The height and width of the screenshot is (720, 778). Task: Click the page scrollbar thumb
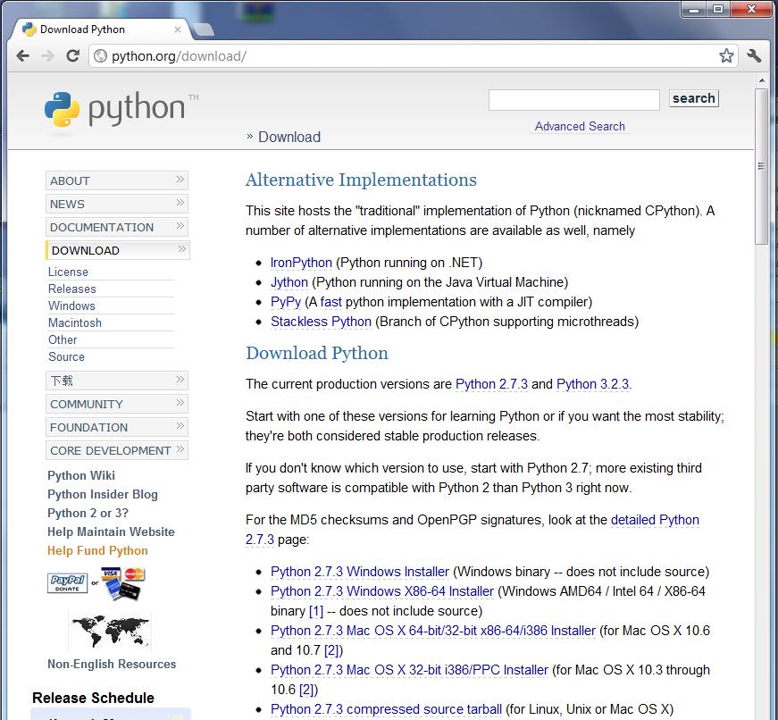(761, 166)
